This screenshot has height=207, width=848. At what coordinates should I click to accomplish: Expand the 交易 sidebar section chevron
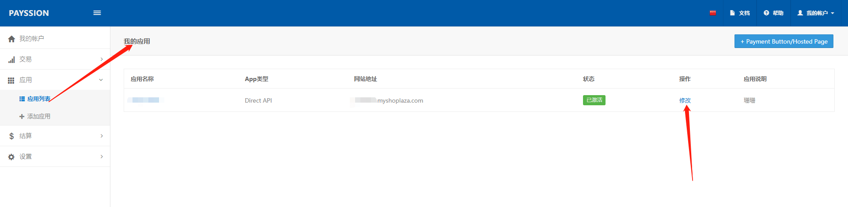pos(102,59)
